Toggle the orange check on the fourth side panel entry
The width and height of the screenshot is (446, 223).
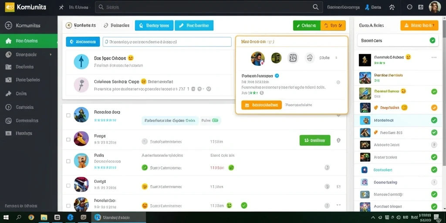pos(434,108)
